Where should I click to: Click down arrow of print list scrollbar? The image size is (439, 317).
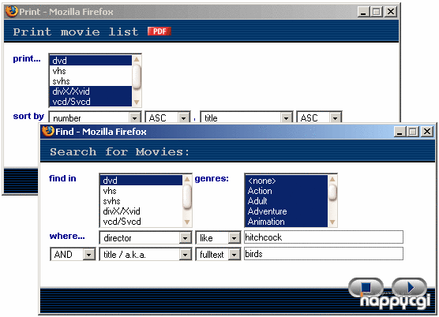pyautogui.click(x=137, y=103)
